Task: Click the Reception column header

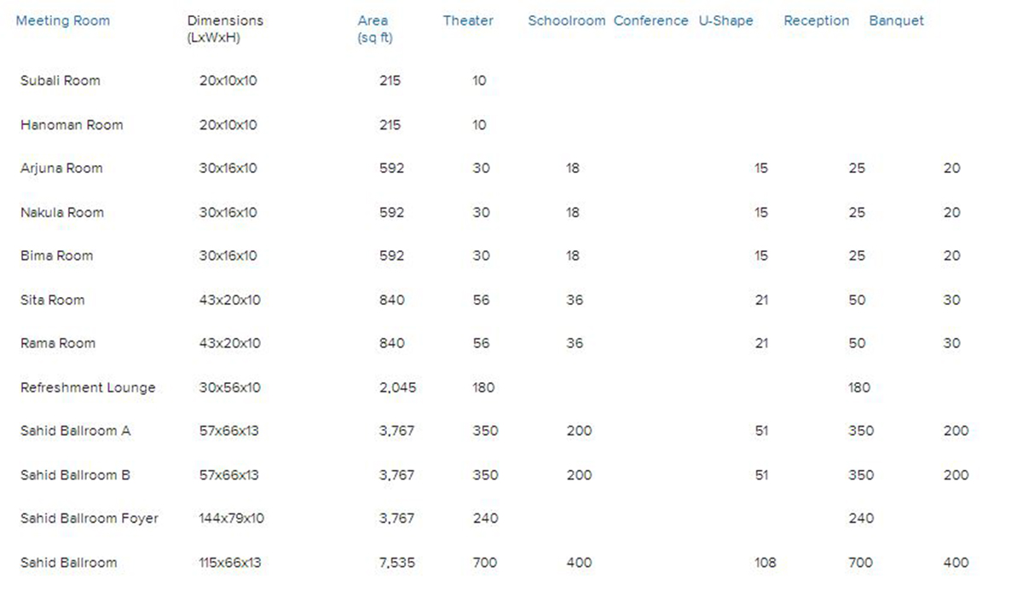Action: [x=816, y=20]
